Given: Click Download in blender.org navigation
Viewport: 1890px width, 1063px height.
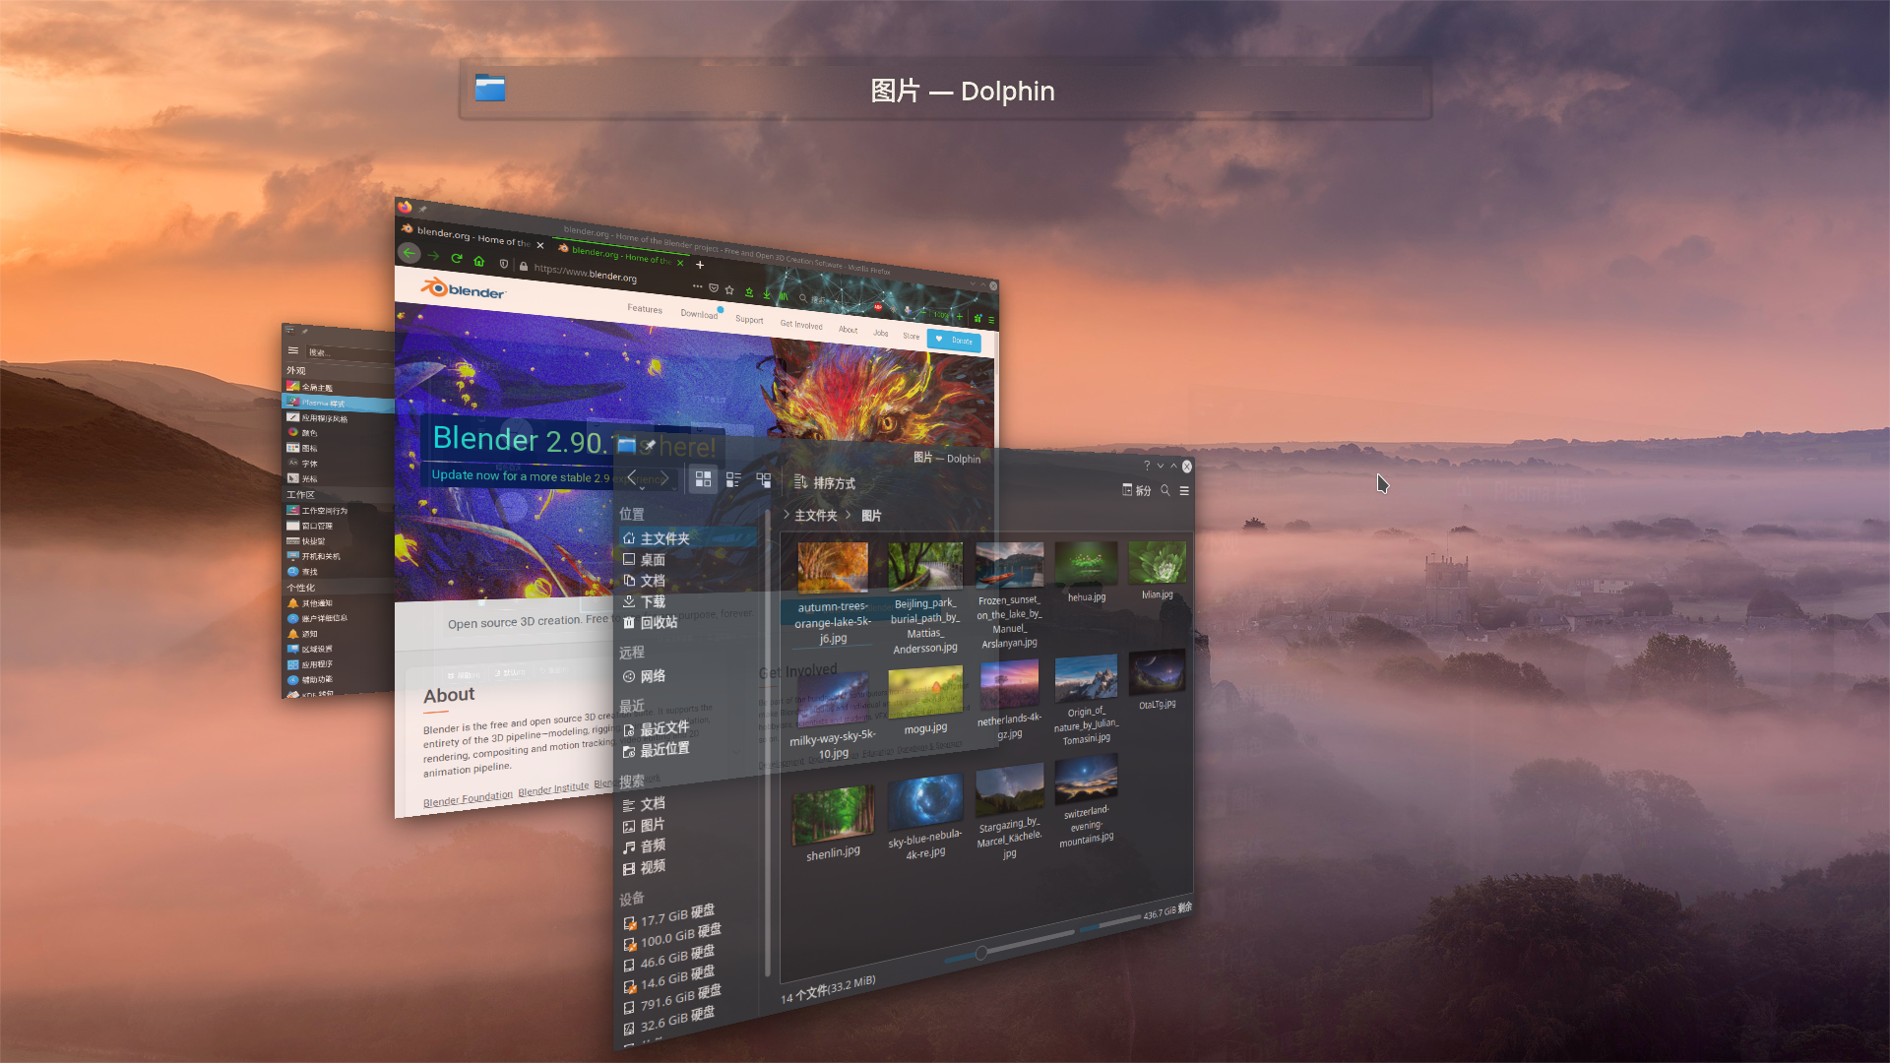Looking at the screenshot, I should 699,314.
